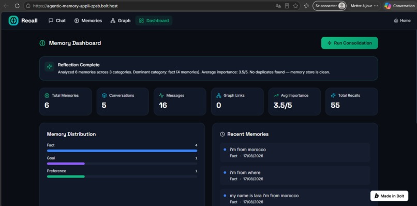417x206 pixels.
Task: Click the Conversations layers icon
Action: click(x=105, y=95)
